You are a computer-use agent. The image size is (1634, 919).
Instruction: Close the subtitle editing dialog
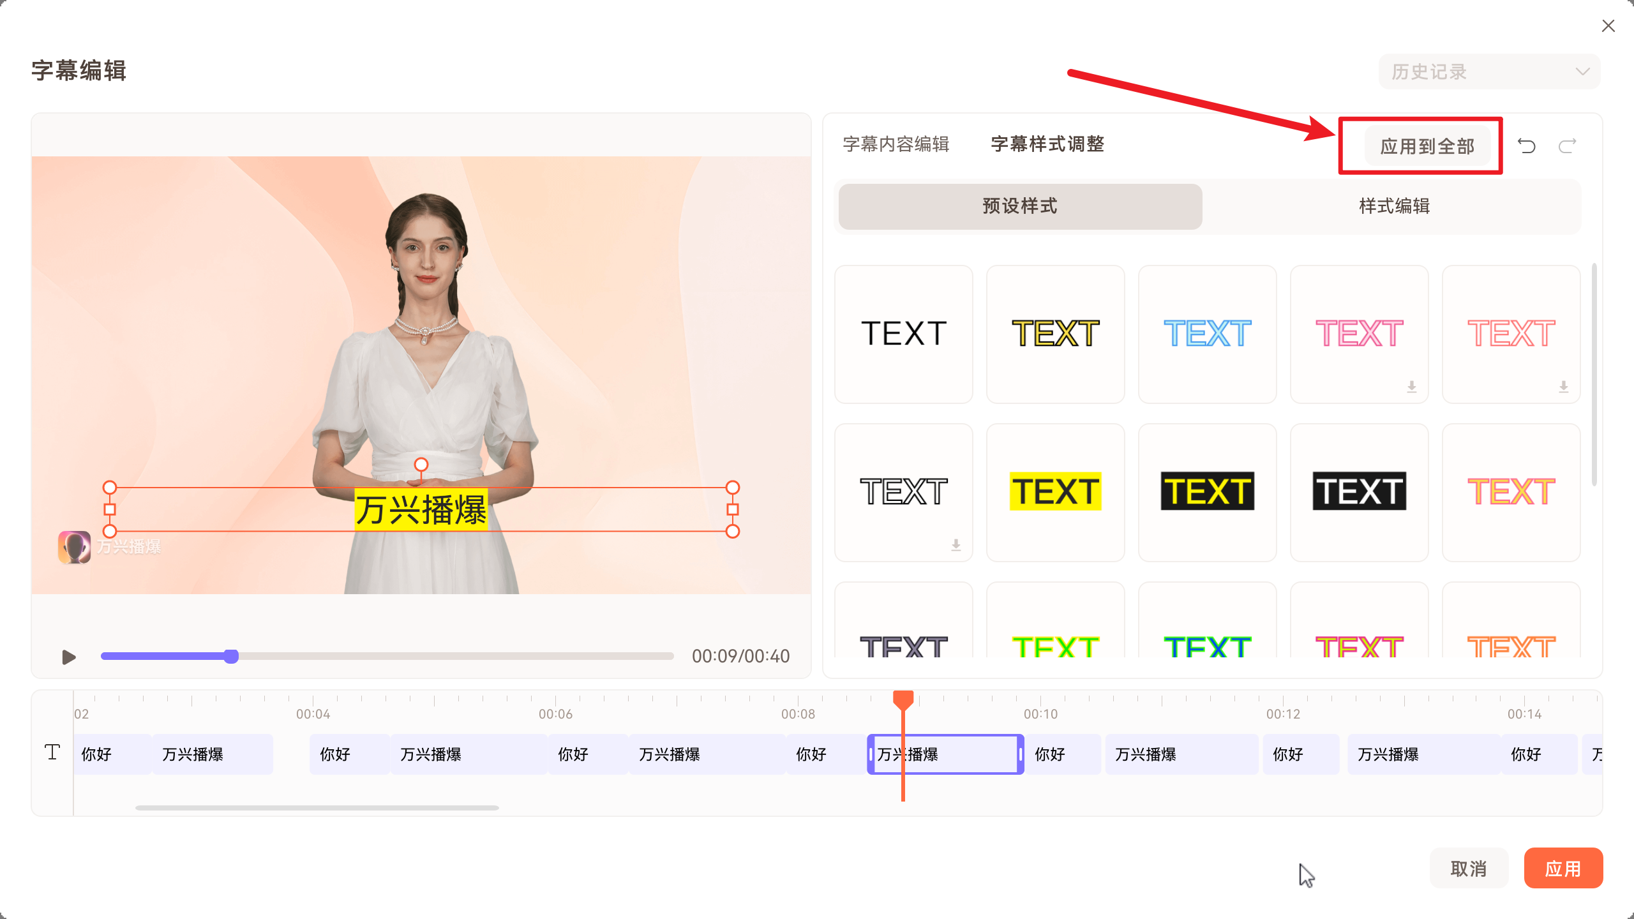click(1608, 26)
